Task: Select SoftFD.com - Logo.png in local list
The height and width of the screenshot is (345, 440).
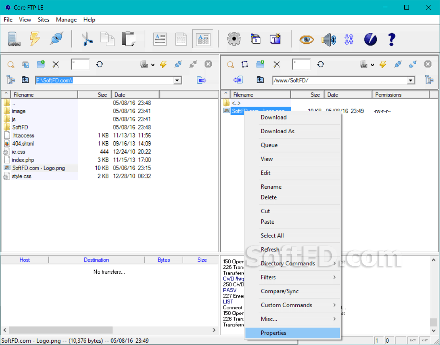Action: [x=38, y=168]
